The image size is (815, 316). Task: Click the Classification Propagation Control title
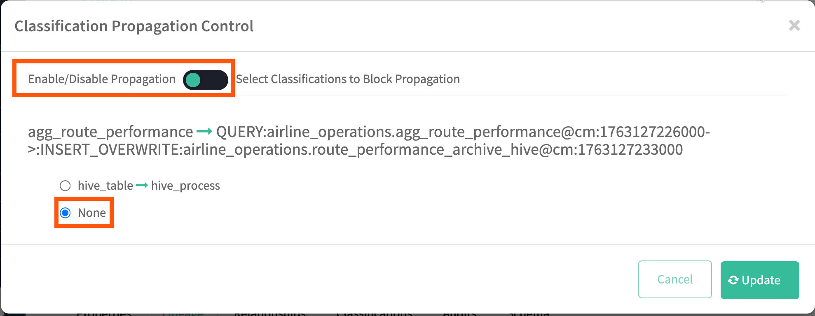coord(134,26)
